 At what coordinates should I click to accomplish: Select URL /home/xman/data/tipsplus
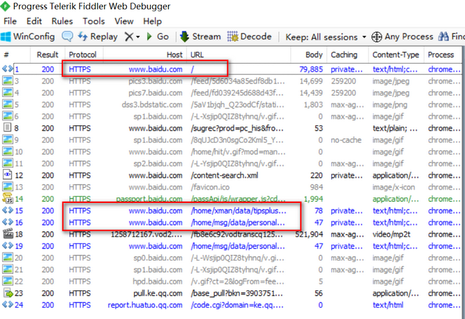[238, 211]
